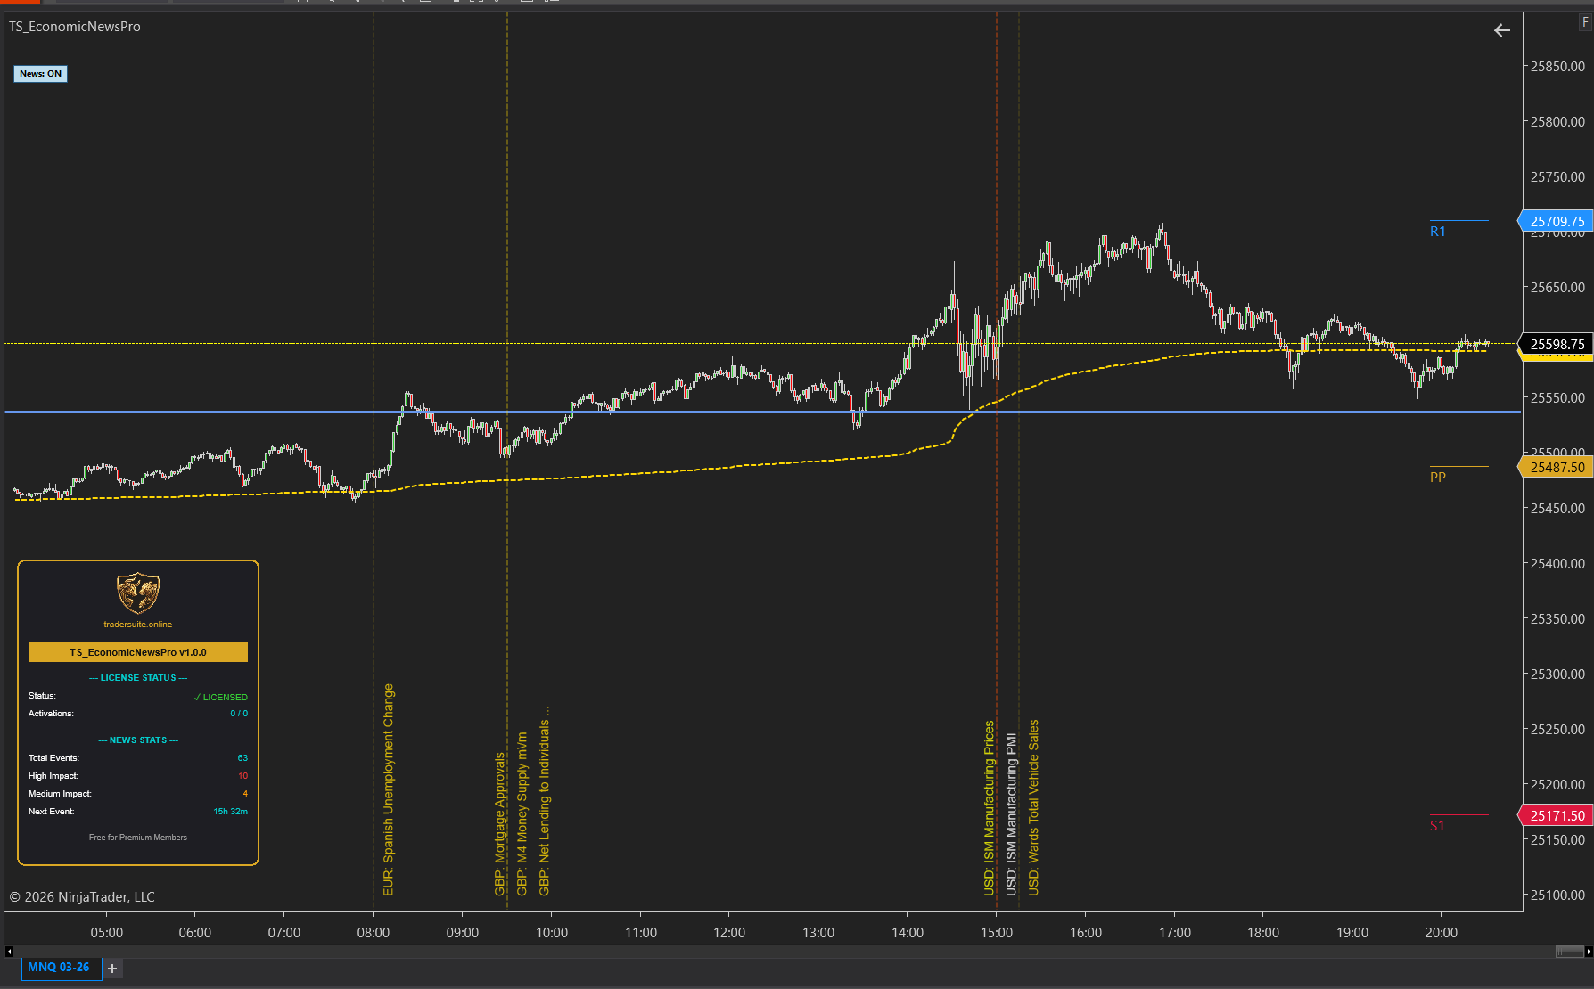Viewport: 1594px width, 989px height.
Task: Click the 25487.50 PP price marker
Action: coord(1557,467)
